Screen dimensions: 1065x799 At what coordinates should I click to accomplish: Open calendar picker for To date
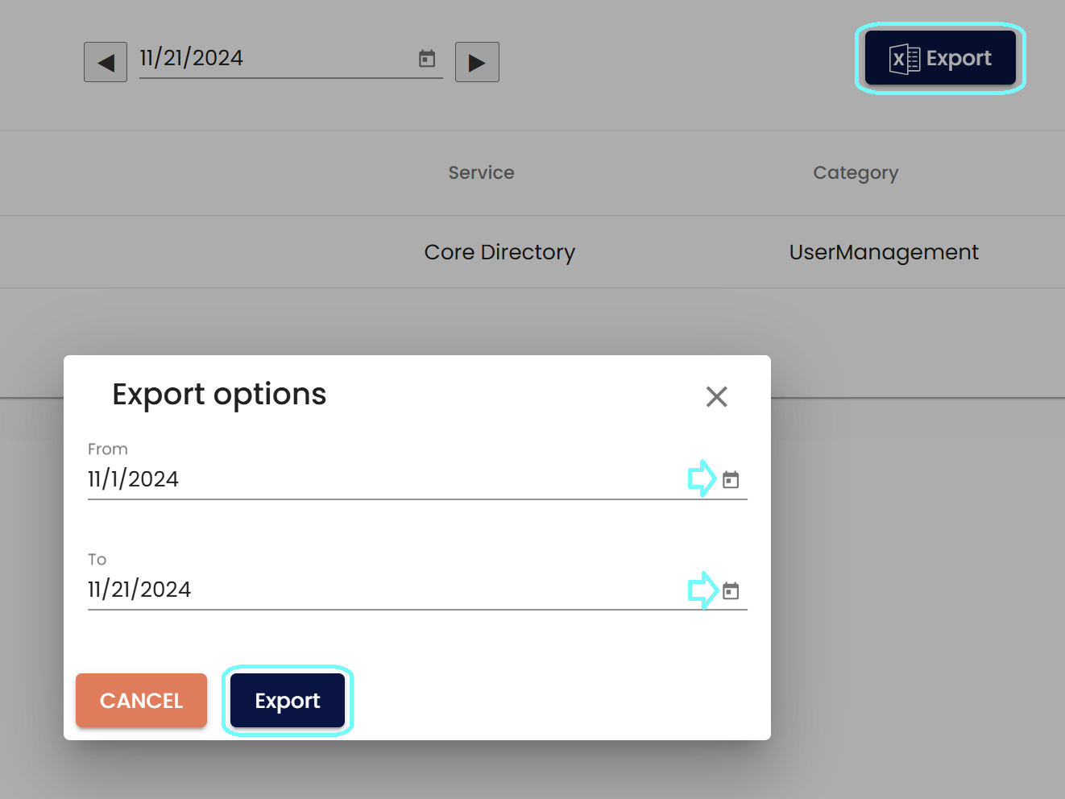(731, 591)
